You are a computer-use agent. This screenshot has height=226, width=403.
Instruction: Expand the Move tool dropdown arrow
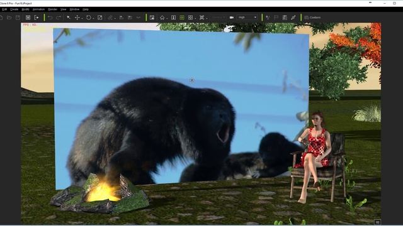coord(82,18)
